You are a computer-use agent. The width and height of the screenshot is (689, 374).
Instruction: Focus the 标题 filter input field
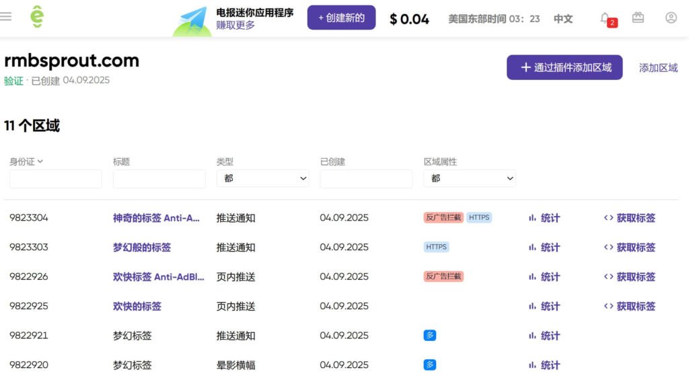click(x=159, y=179)
